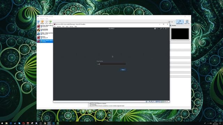The height and width of the screenshot is (125, 223).
Task: Expand the arrow beside the power icon
Action: 168,28
